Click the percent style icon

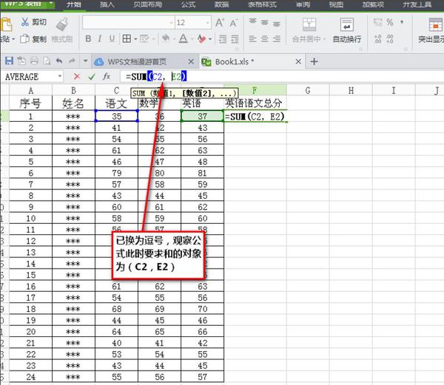pyautogui.click(x=390, y=22)
